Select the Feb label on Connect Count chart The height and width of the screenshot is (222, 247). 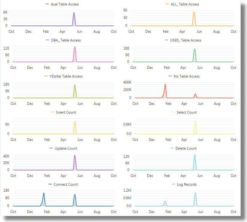pos(47,211)
